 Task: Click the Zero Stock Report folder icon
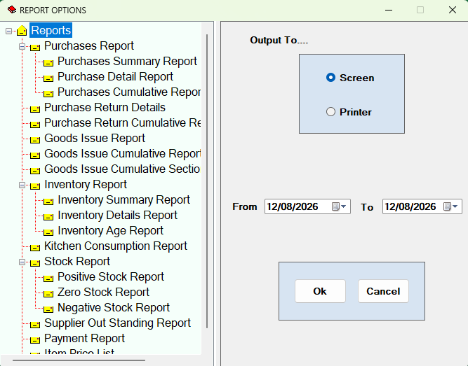(48, 294)
